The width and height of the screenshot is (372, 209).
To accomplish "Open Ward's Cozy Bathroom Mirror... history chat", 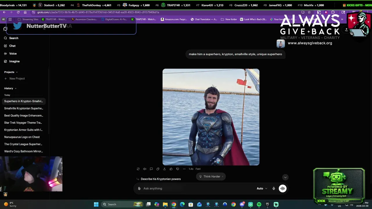I will pos(24,151).
